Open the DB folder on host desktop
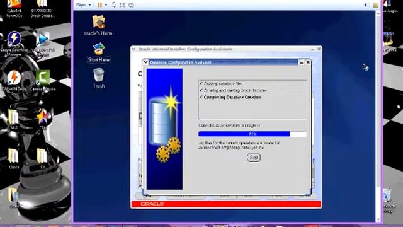The image size is (403, 227). (42, 158)
